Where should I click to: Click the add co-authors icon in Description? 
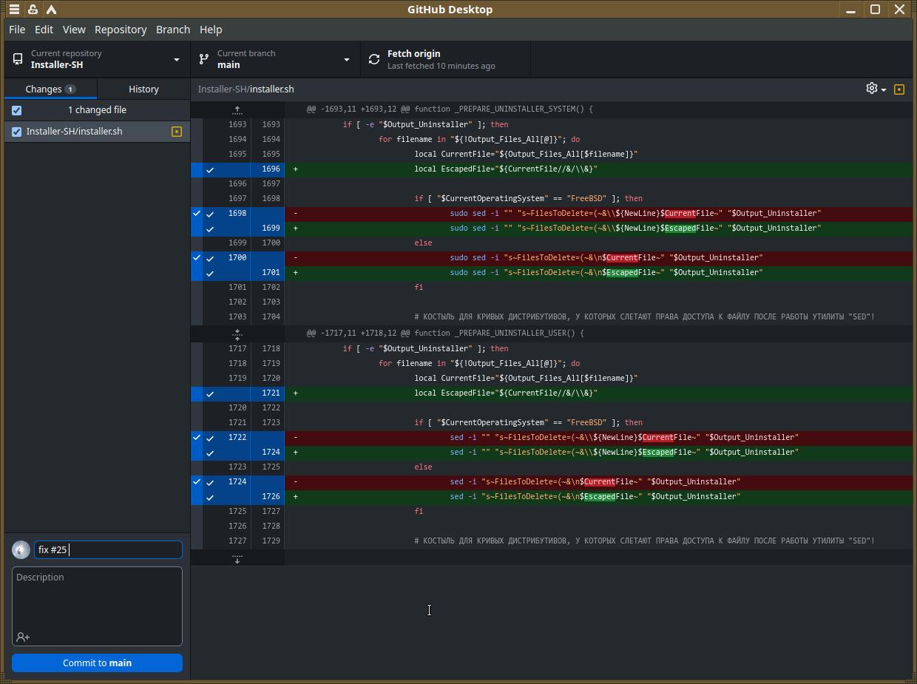click(23, 637)
